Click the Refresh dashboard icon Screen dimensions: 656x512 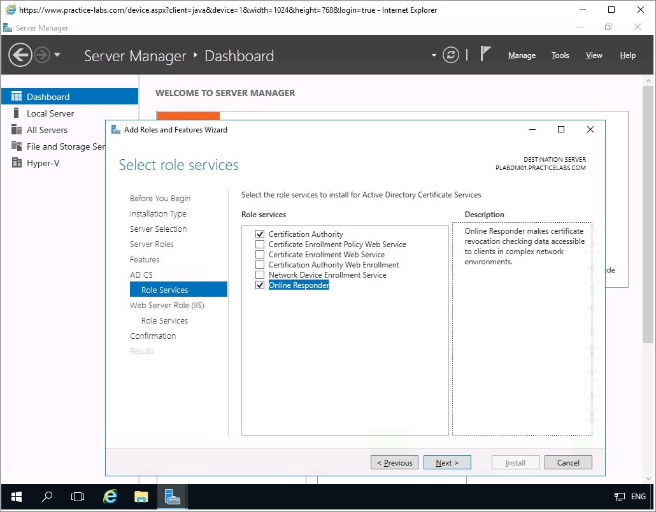coord(450,55)
